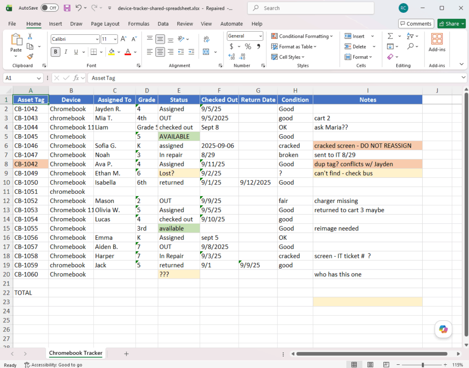Click the Paste clipboard icon
The width and height of the screenshot is (469, 368).
(x=16, y=40)
